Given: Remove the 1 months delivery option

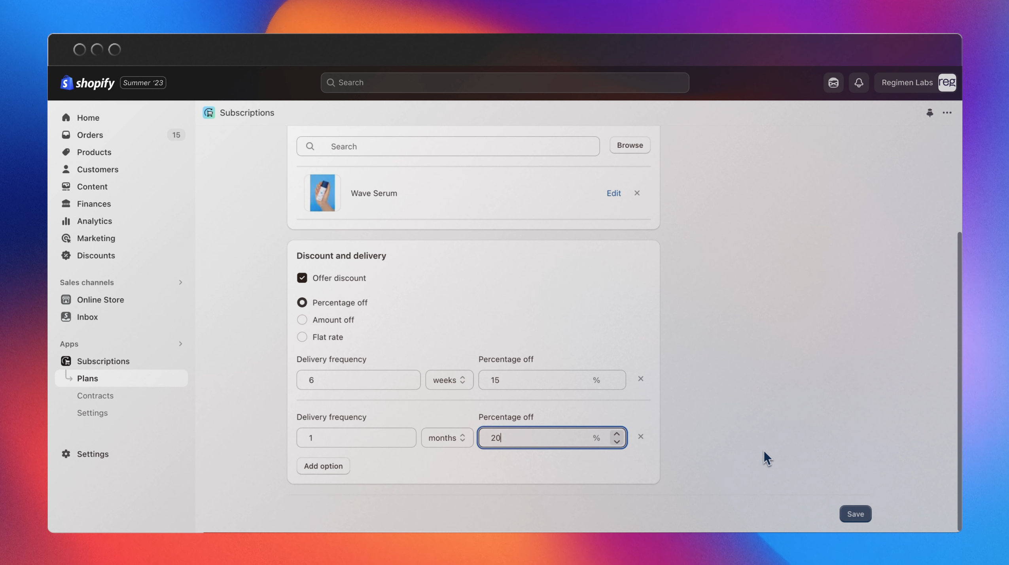Looking at the screenshot, I should pyautogui.click(x=640, y=437).
